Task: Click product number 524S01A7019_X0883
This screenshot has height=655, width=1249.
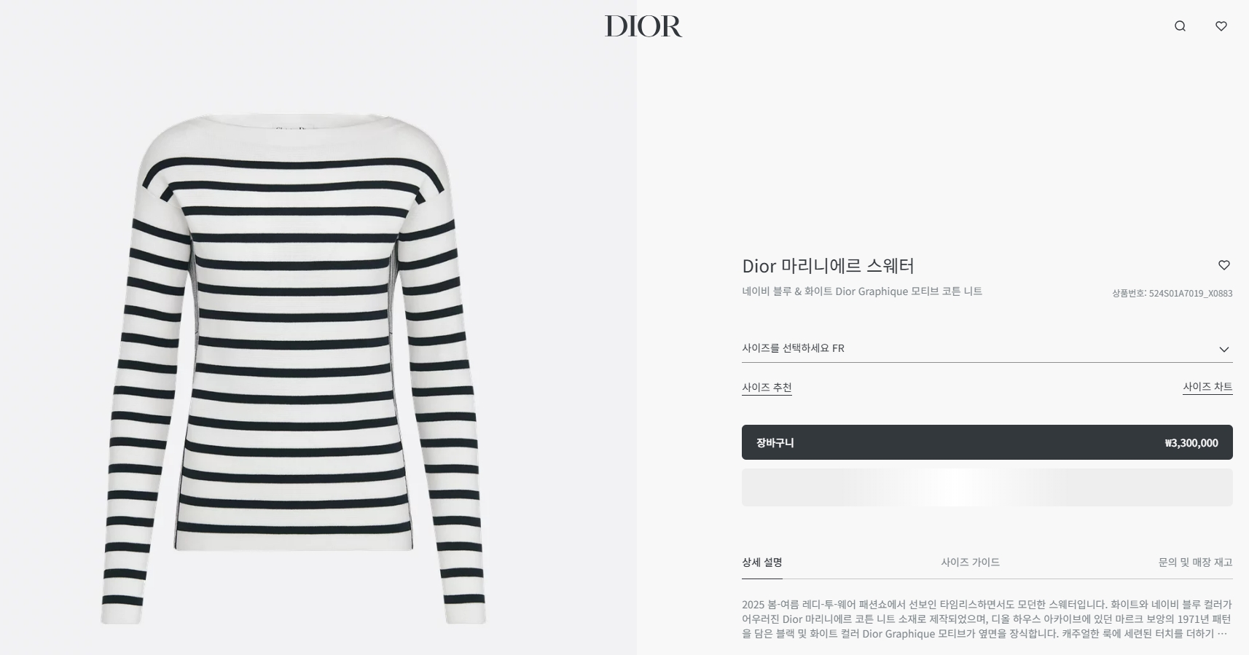Action: click(1172, 294)
